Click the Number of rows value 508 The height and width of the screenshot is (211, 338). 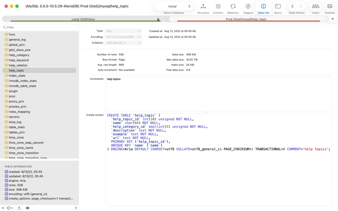tap(121, 54)
